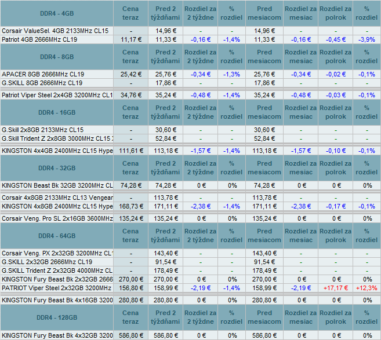
Task: Click the APACER 8GB 2666MHz CL19 row
Action: pyautogui.click(x=190, y=74)
